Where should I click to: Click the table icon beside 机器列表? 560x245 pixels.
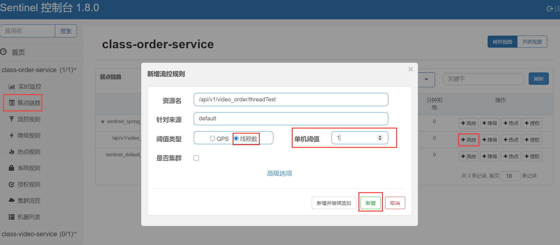[11, 217]
